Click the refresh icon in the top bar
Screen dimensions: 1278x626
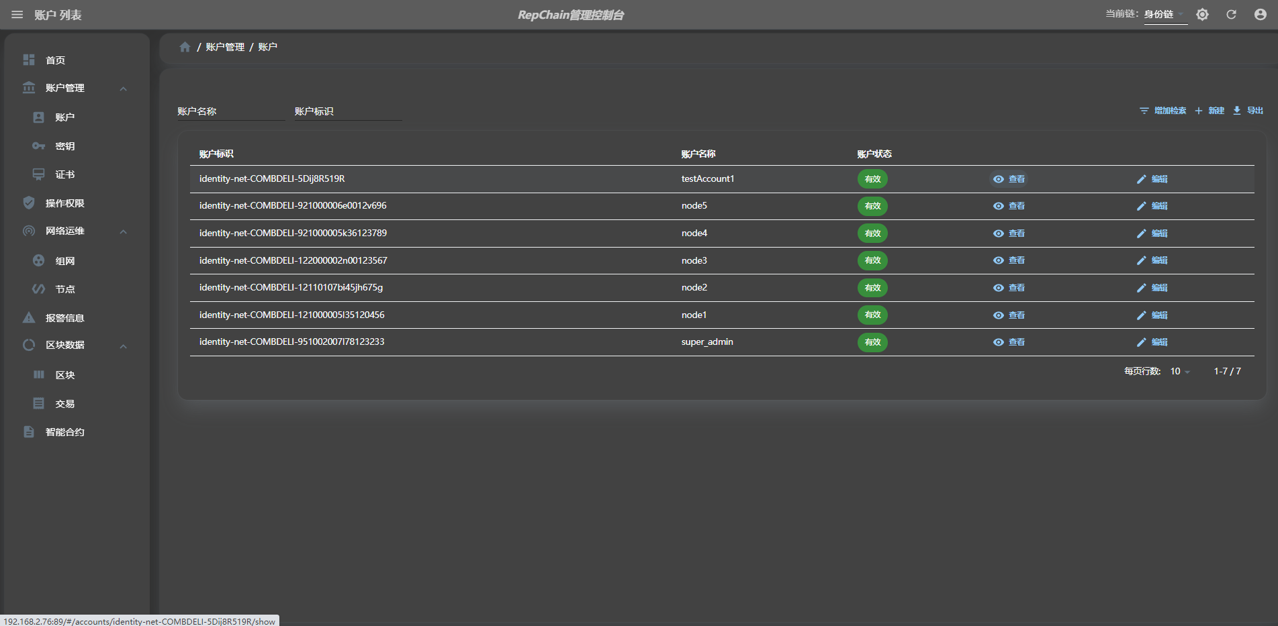[1231, 15]
